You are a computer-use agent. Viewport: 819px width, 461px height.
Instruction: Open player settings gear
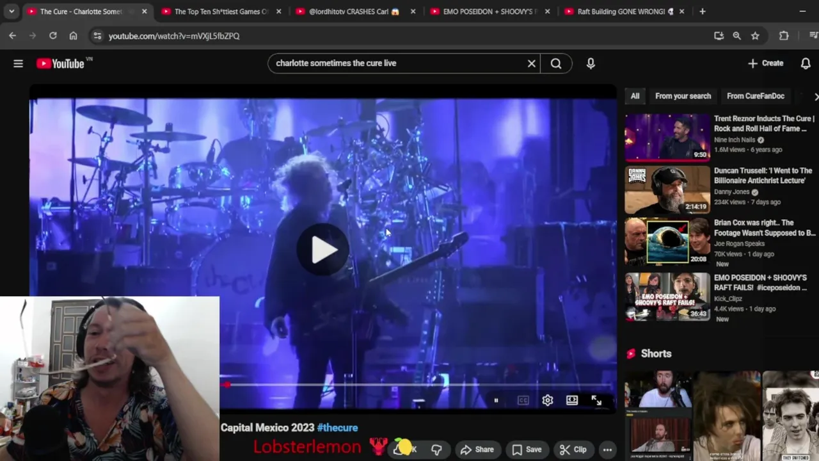(x=547, y=400)
